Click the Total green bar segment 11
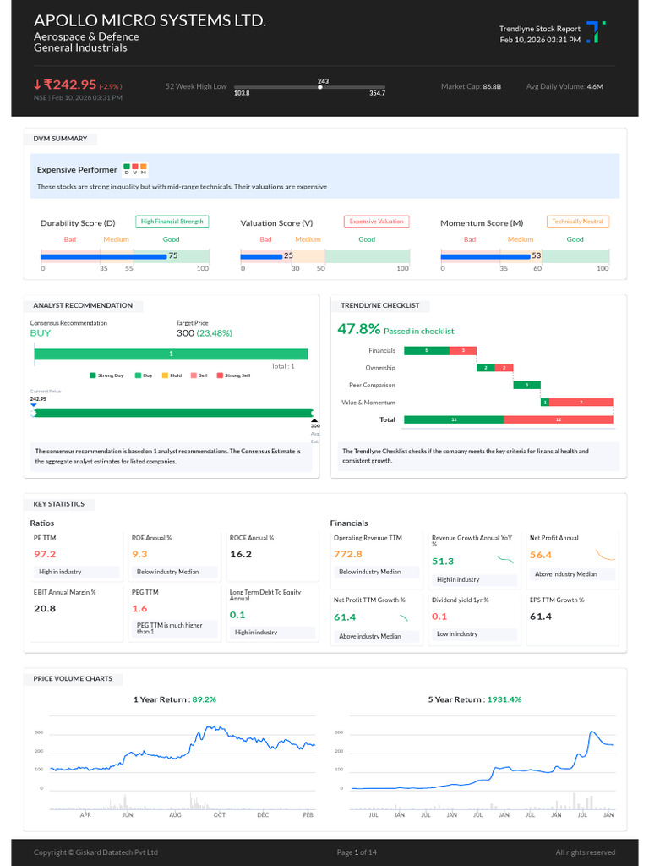This screenshot has width=649, height=866. (x=454, y=419)
